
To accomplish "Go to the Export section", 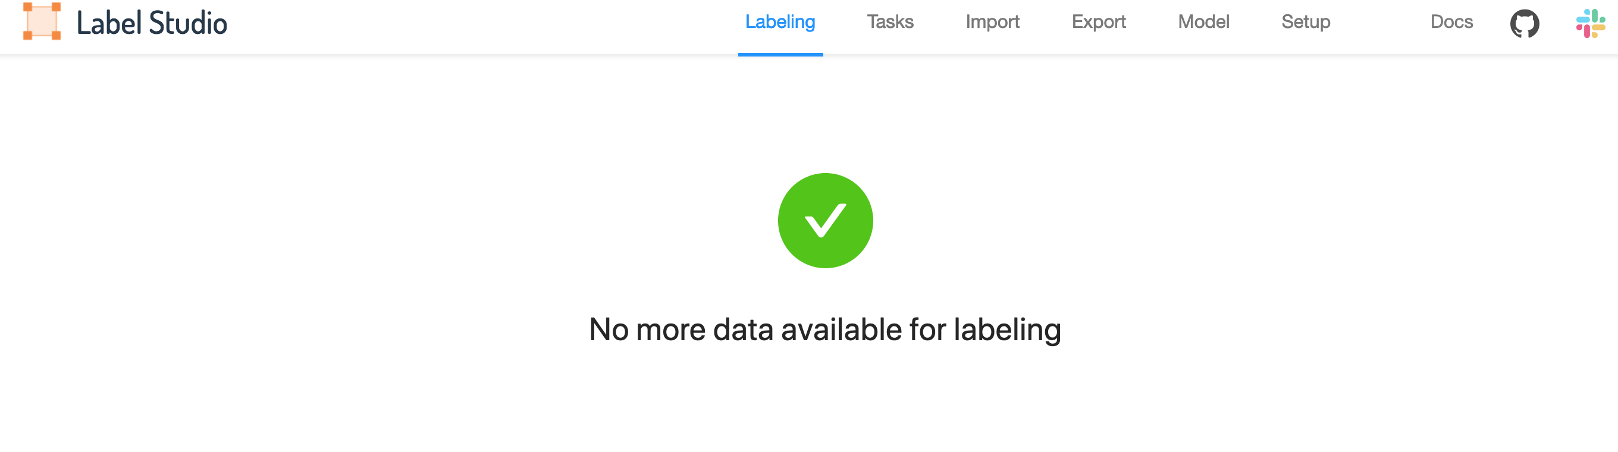I will click(1099, 22).
